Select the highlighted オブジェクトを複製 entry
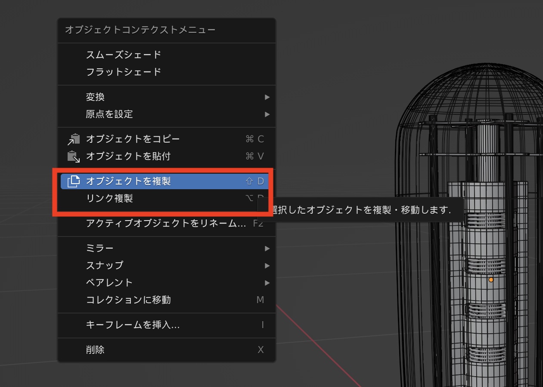 point(129,181)
